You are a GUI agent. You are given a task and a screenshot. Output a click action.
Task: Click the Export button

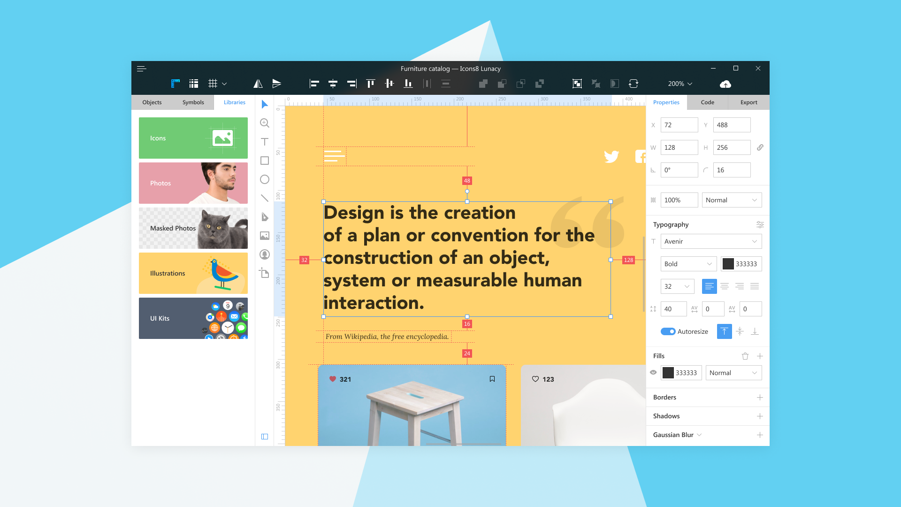(748, 102)
